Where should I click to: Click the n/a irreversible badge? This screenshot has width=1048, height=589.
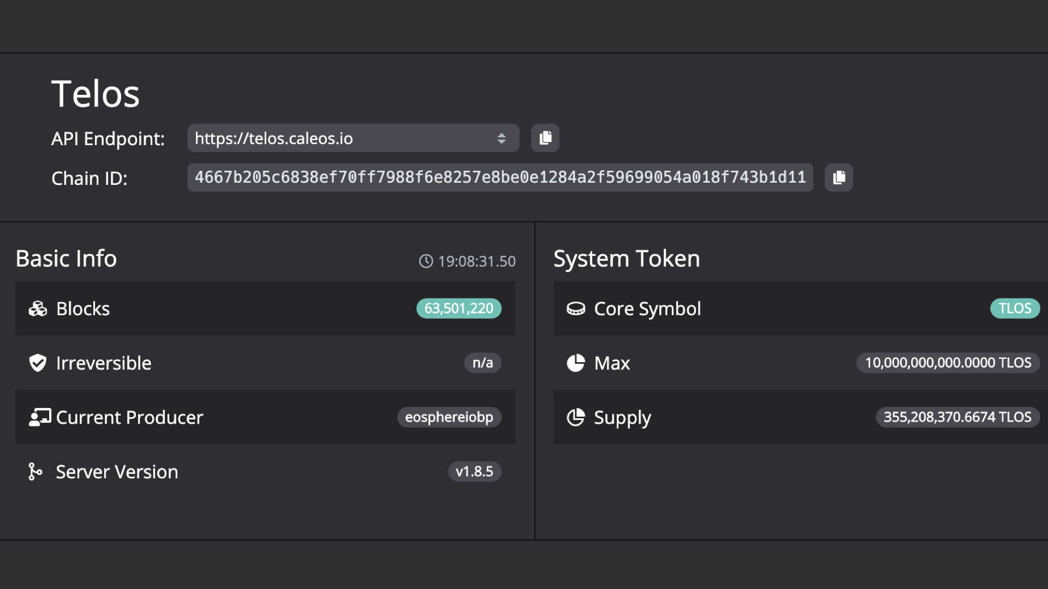[x=483, y=363]
